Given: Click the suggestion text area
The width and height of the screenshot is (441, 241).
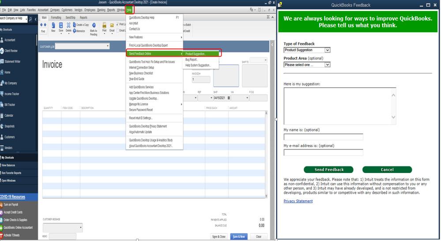Looking at the screenshot, I should (x=337, y=106).
